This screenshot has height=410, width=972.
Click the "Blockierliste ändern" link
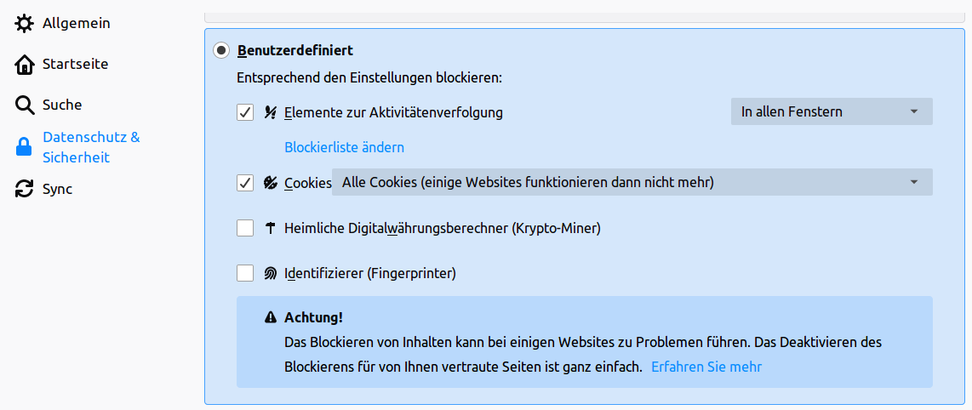point(344,147)
